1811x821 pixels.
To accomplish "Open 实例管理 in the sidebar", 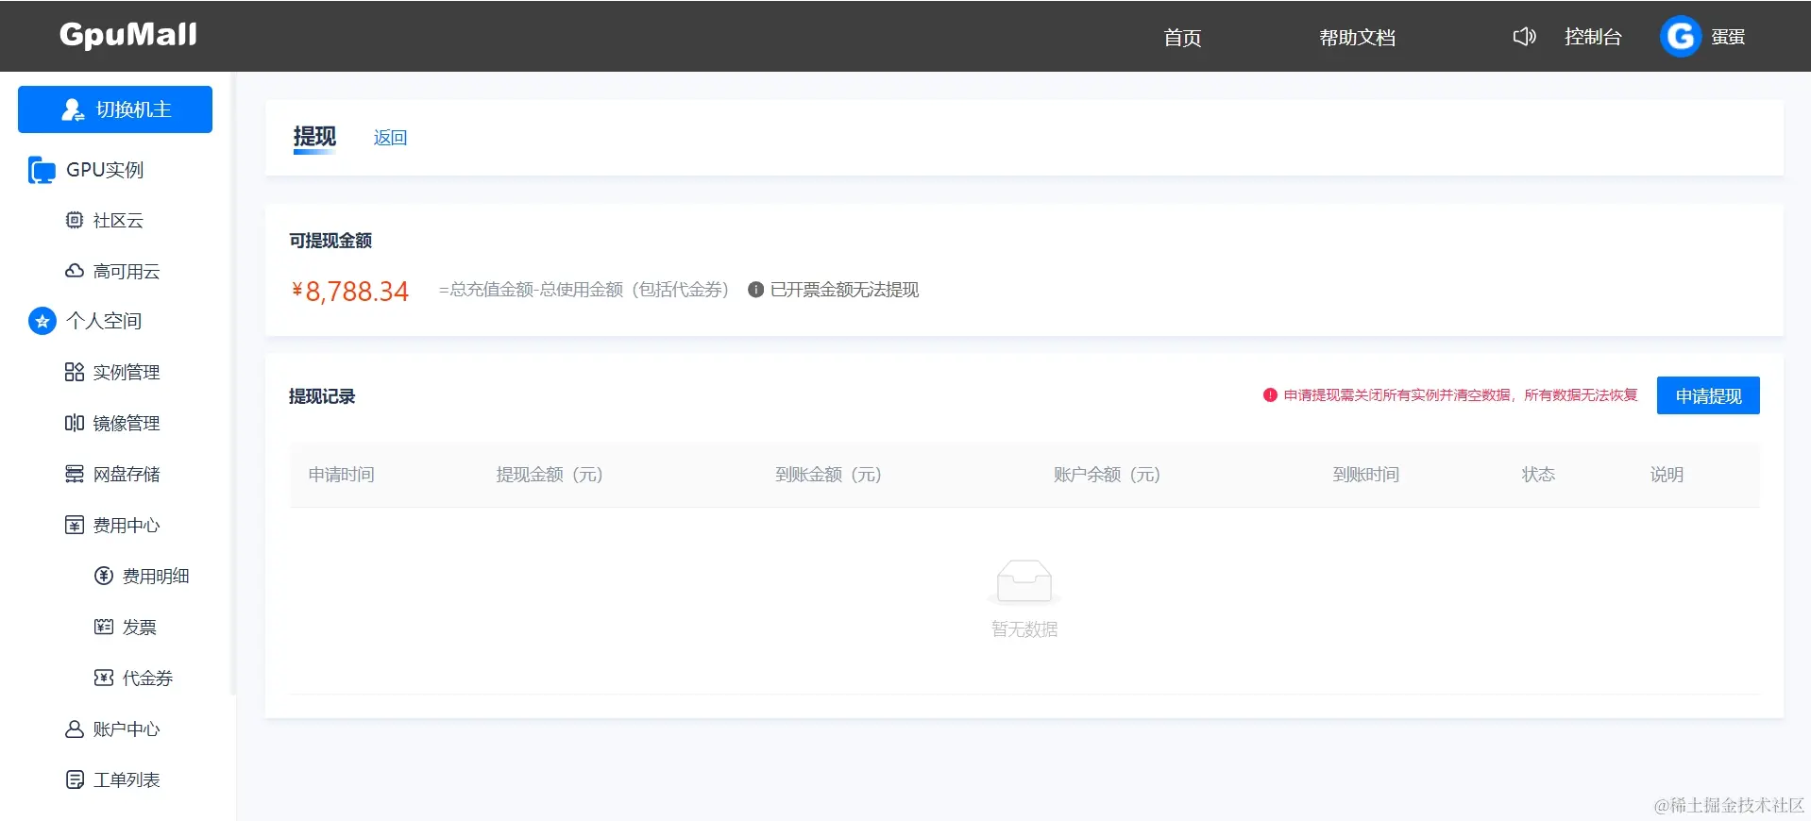I will (127, 372).
